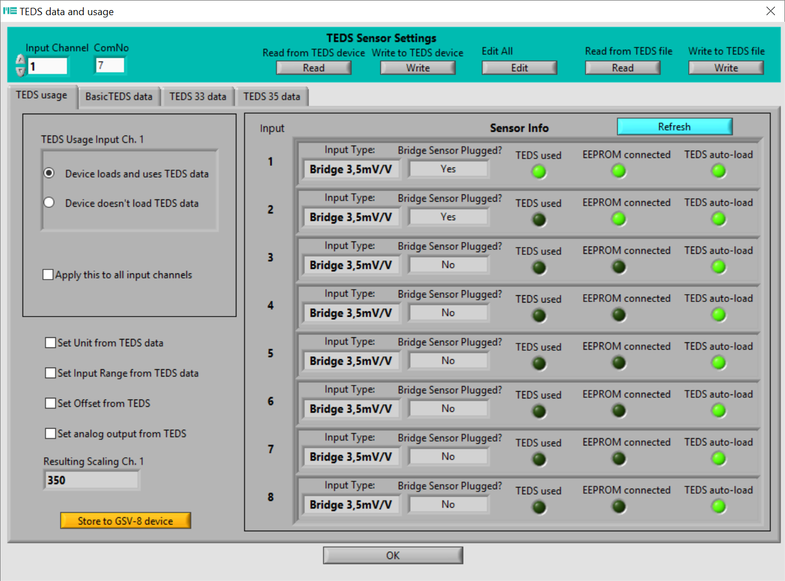Image resolution: width=785 pixels, height=581 pixels.
Task: Open the TEDS 35 data tab
Action: [x=272, y=96]
